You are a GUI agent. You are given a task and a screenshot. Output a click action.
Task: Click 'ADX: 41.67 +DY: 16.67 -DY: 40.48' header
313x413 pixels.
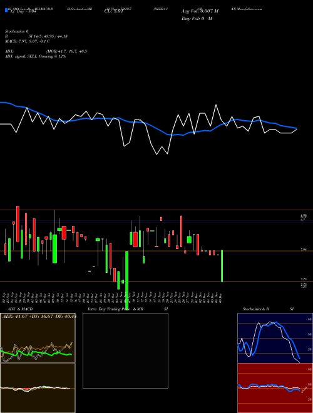click(39, 317)
